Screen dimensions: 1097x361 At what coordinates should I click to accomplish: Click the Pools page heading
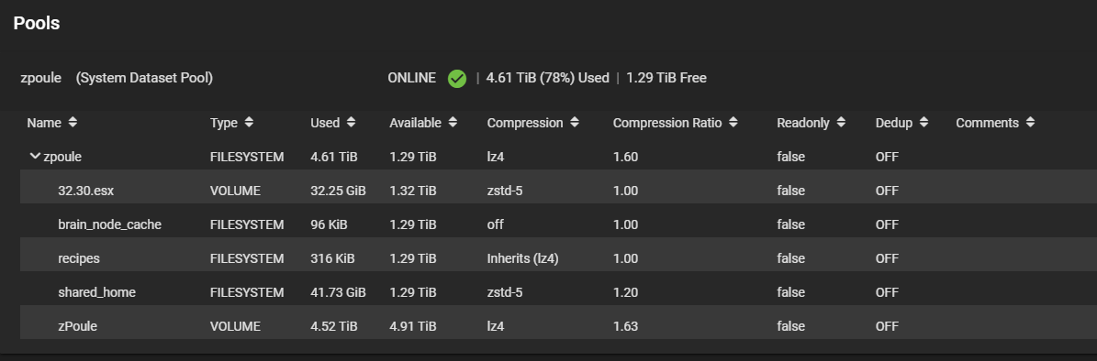click(37, 23)
